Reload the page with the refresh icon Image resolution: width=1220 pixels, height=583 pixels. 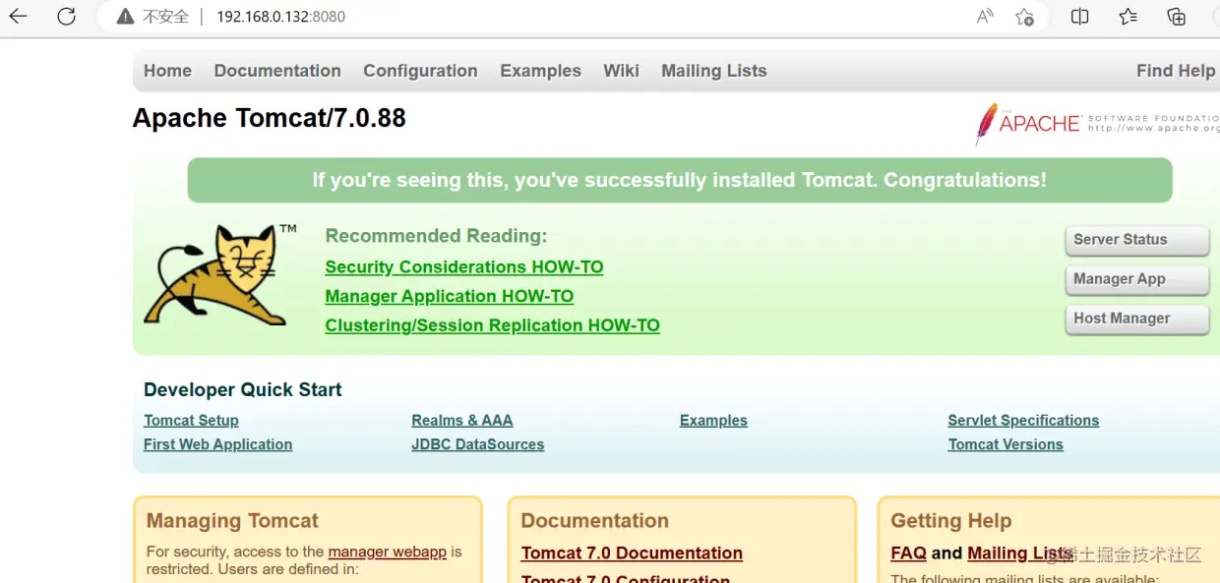click(66, 16)
